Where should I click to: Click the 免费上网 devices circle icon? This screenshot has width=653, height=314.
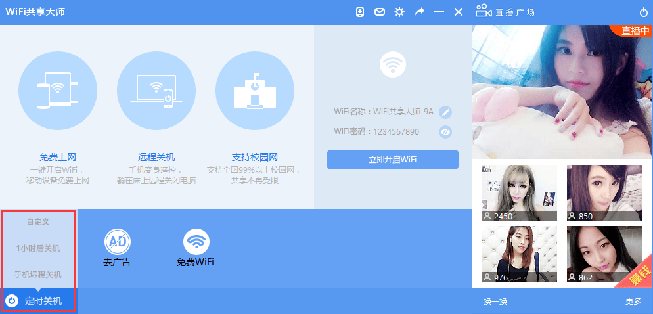tap(57, 91)
